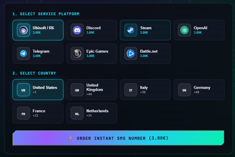This screenshot has width=235, height=157.
Task: Click the Ubisoft swirl logo icon
Action: (x=23, y=30)
